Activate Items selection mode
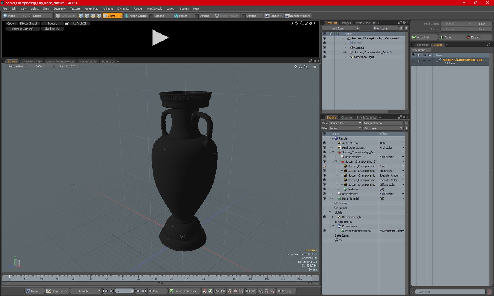The height and width of the screenshot is (296, 494). 112,16
